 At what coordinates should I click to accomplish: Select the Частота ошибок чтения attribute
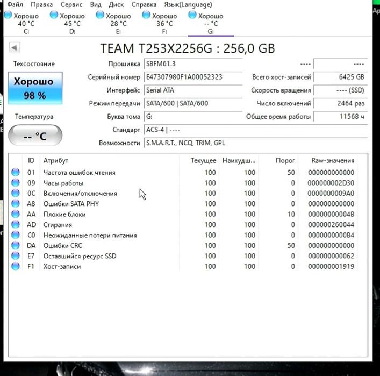79,173
